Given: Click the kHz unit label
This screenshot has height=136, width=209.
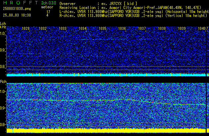Looking at the screenshot, I should [x=3, y=27].
